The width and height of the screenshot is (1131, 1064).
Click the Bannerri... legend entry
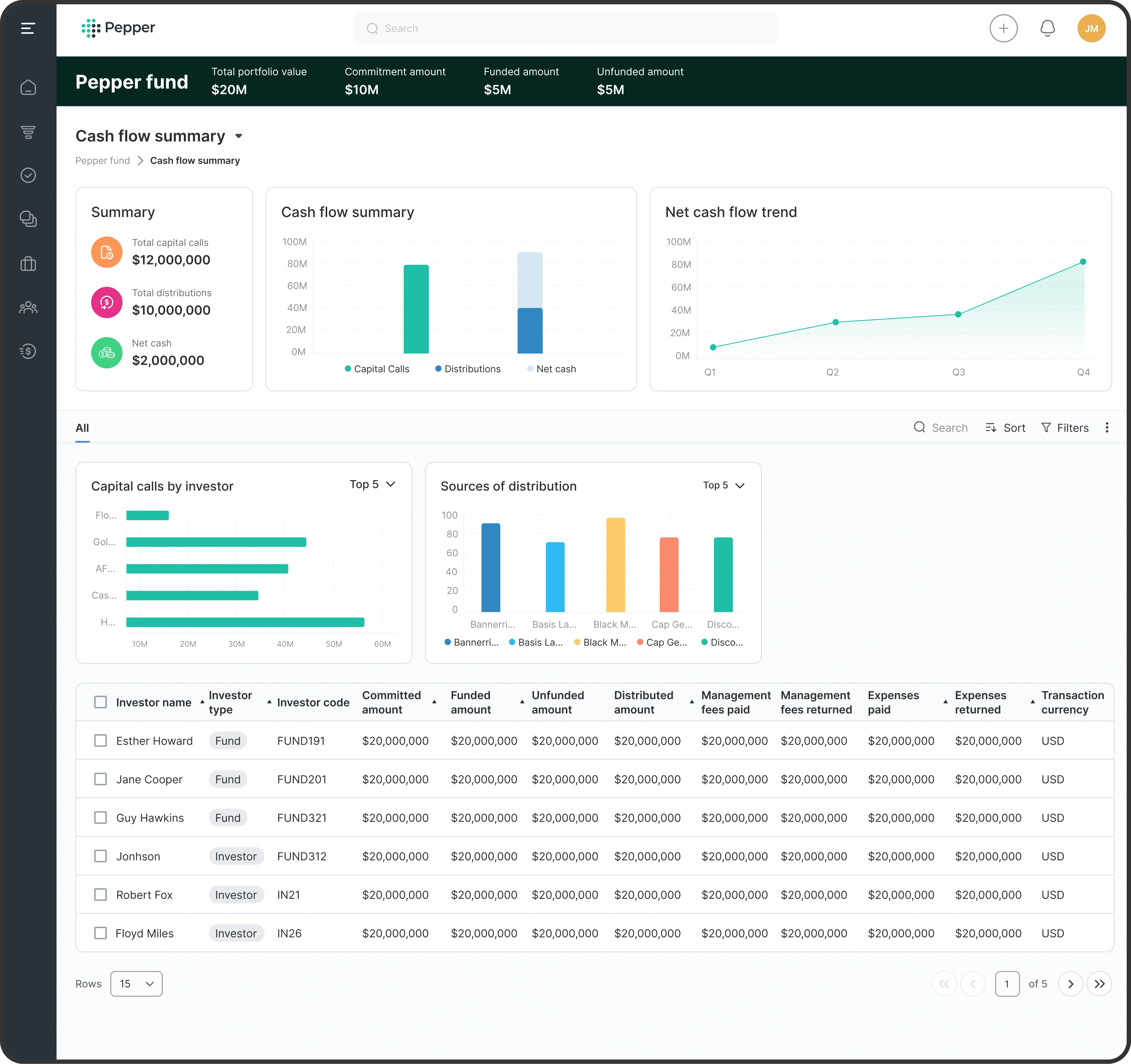[472, 642]
